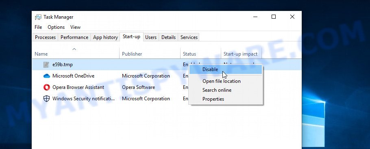Choose Disable in the context menu

tap(226, 69)
